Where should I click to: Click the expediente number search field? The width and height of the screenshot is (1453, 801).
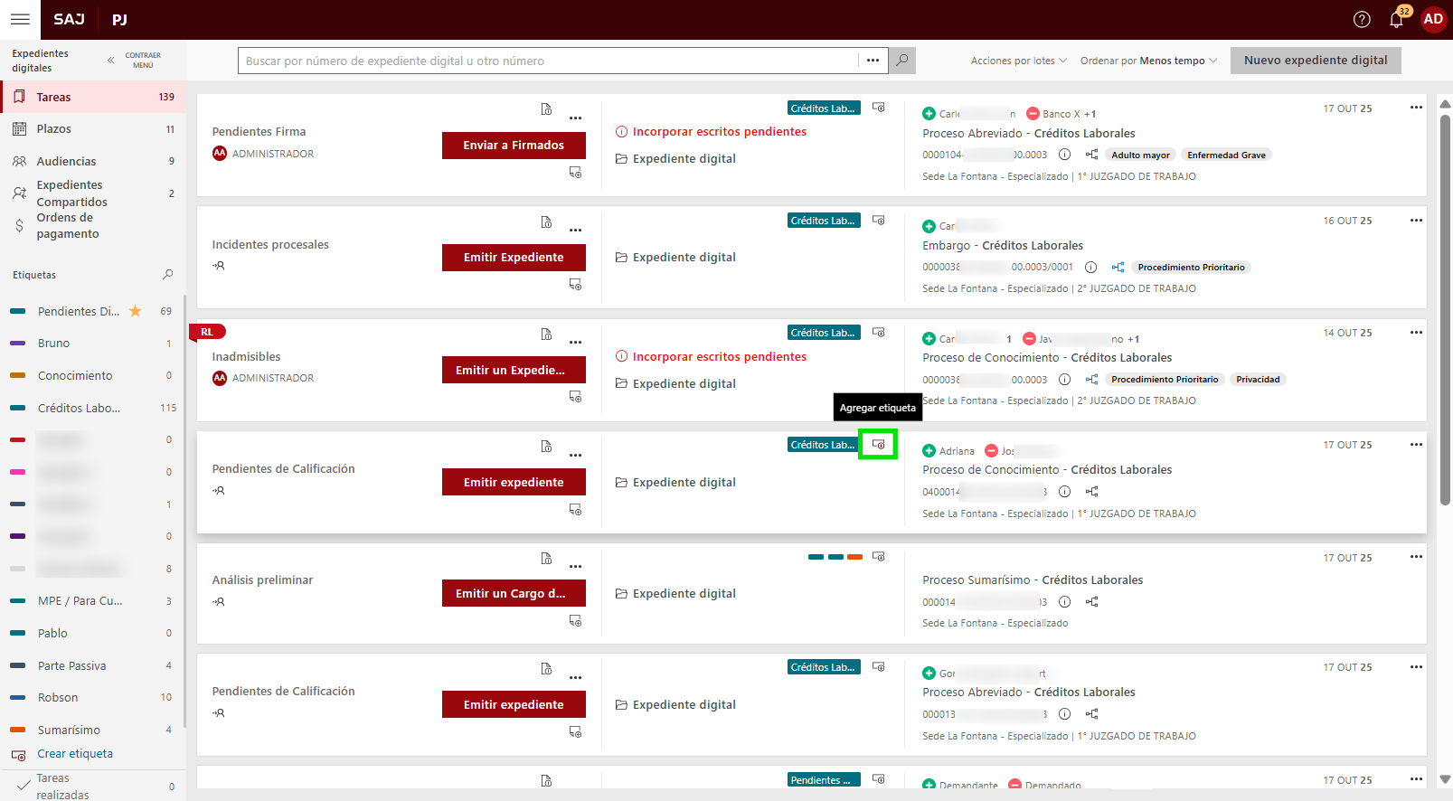(547, 61)
